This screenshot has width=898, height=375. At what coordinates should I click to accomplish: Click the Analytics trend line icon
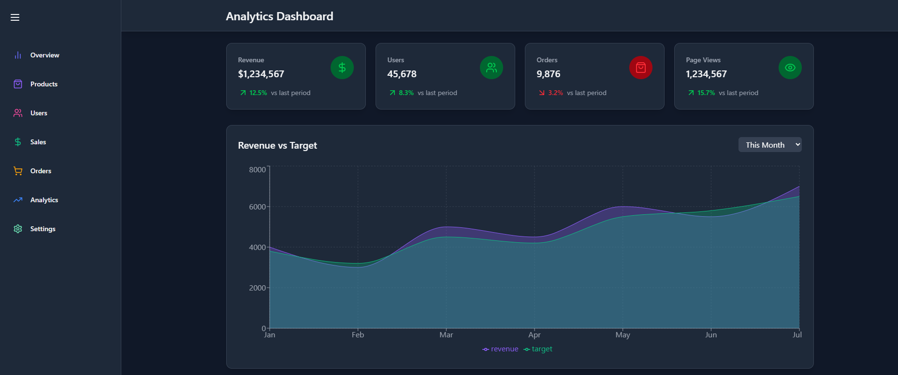click(x=18, y=200)
